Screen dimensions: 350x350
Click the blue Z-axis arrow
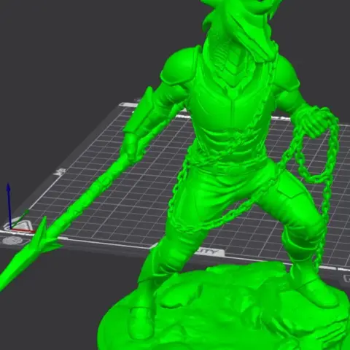(x=9, y=206)
